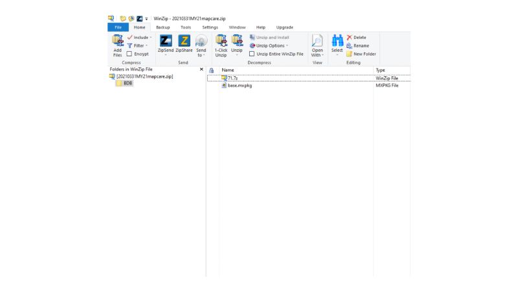Expand the Filter dropdown arrow
This screenshot has width=518, height=291.
[147, 45]
